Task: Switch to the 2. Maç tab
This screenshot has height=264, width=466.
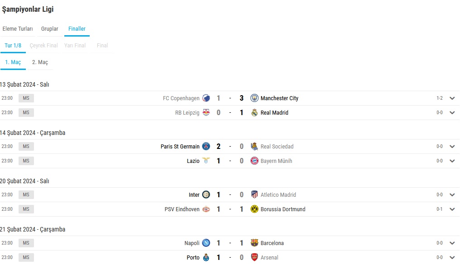Action: (x=40, y=62)
